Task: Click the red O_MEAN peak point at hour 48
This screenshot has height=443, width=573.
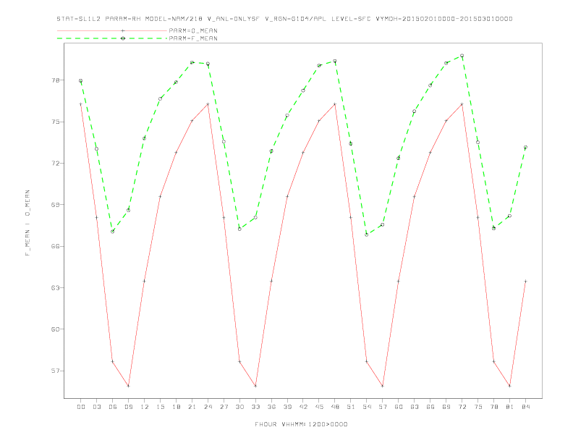Action: (x=335, y=104)
